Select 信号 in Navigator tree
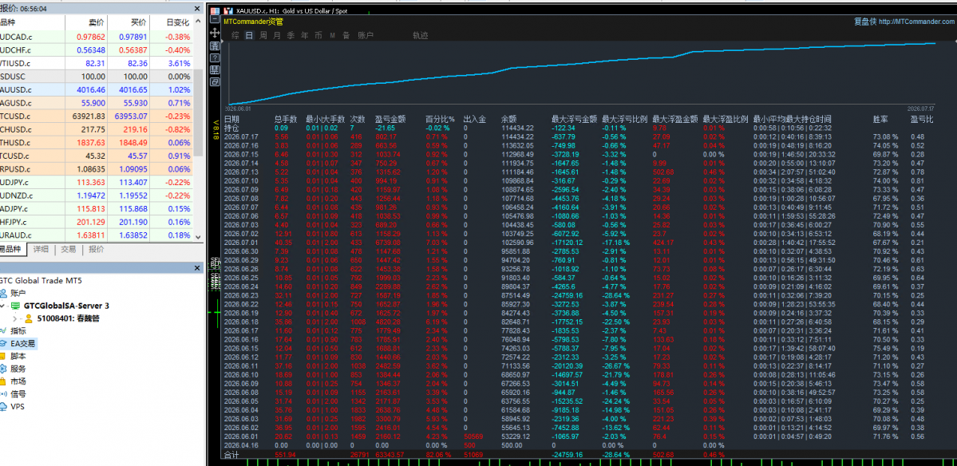The width and height of the screenshot is (957, 466). coord(18,394)
